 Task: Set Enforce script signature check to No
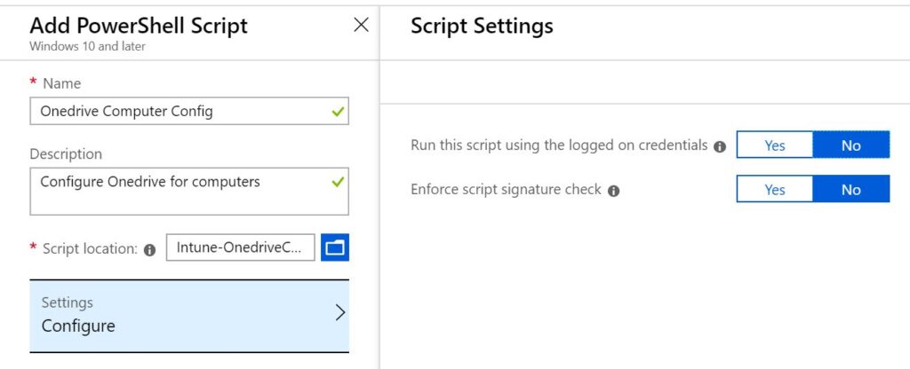click(850, 190)
